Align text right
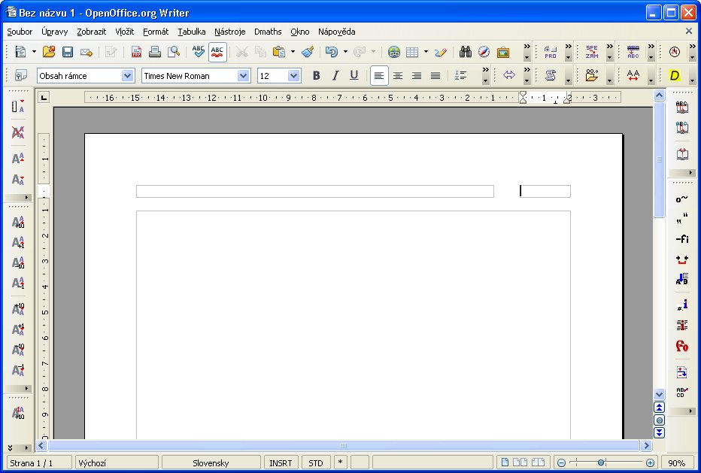701x473 pixels. tap(416, 75)
